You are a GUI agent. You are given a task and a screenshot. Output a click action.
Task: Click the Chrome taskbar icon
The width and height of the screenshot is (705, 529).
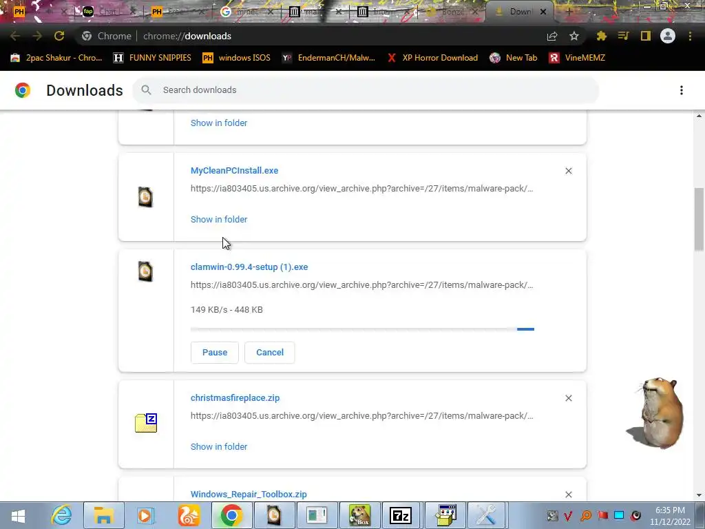click(231, 515)
